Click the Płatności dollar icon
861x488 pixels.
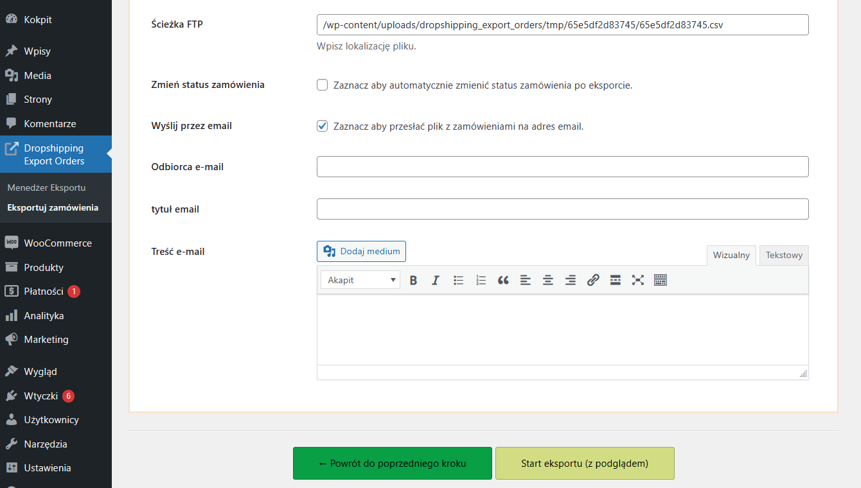click(x=11, y=292)
